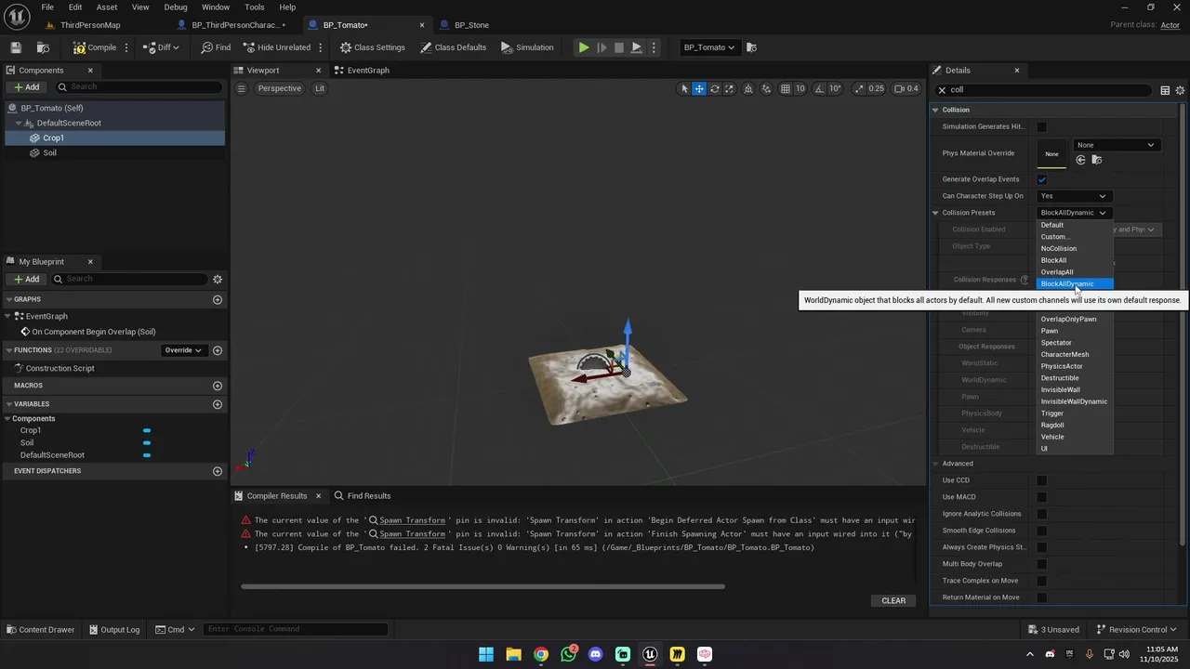Open Can Character Step Up On dropdown
The image size is (1190, 669).
pos(1074,196)
